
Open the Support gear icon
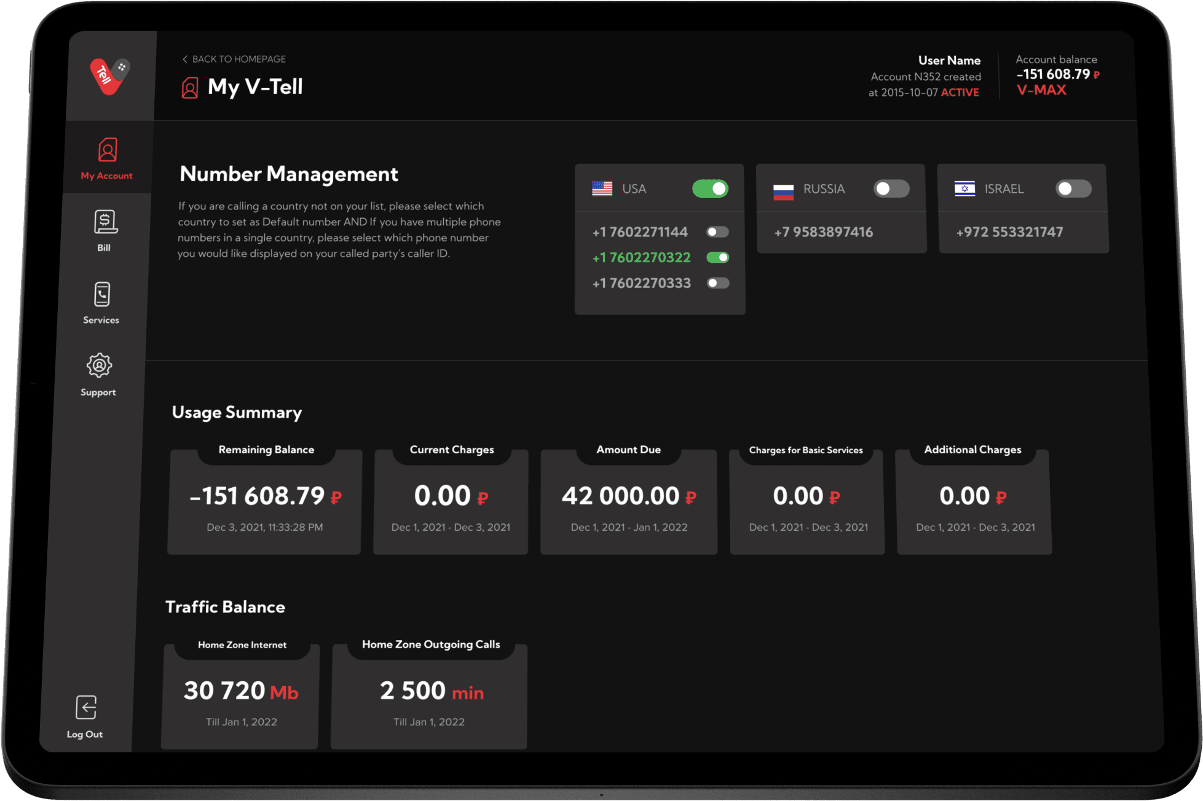[99, 366]
